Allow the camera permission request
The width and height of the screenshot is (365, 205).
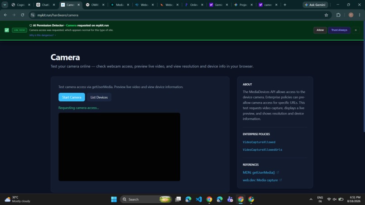pos(320,30)
